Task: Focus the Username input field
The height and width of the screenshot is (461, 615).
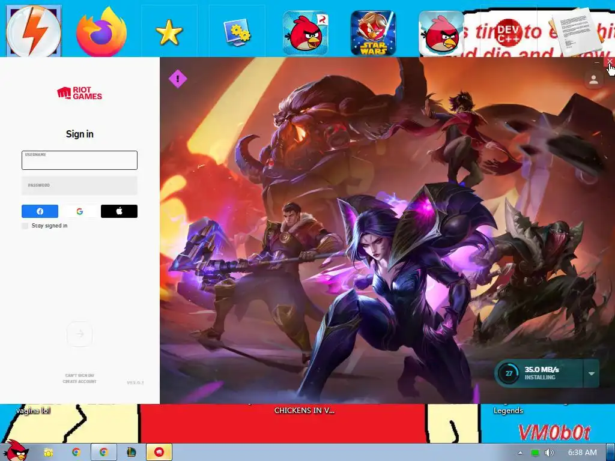Action: (x=80, y=160)
